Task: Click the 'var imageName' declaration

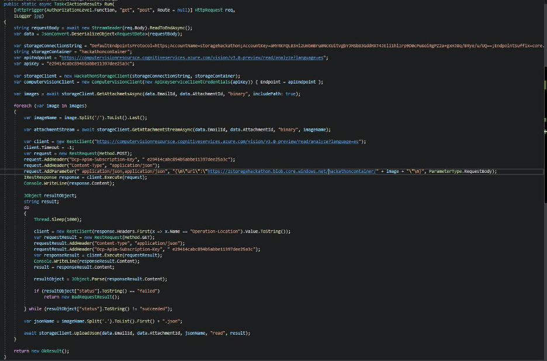Action: pos(85,117)
